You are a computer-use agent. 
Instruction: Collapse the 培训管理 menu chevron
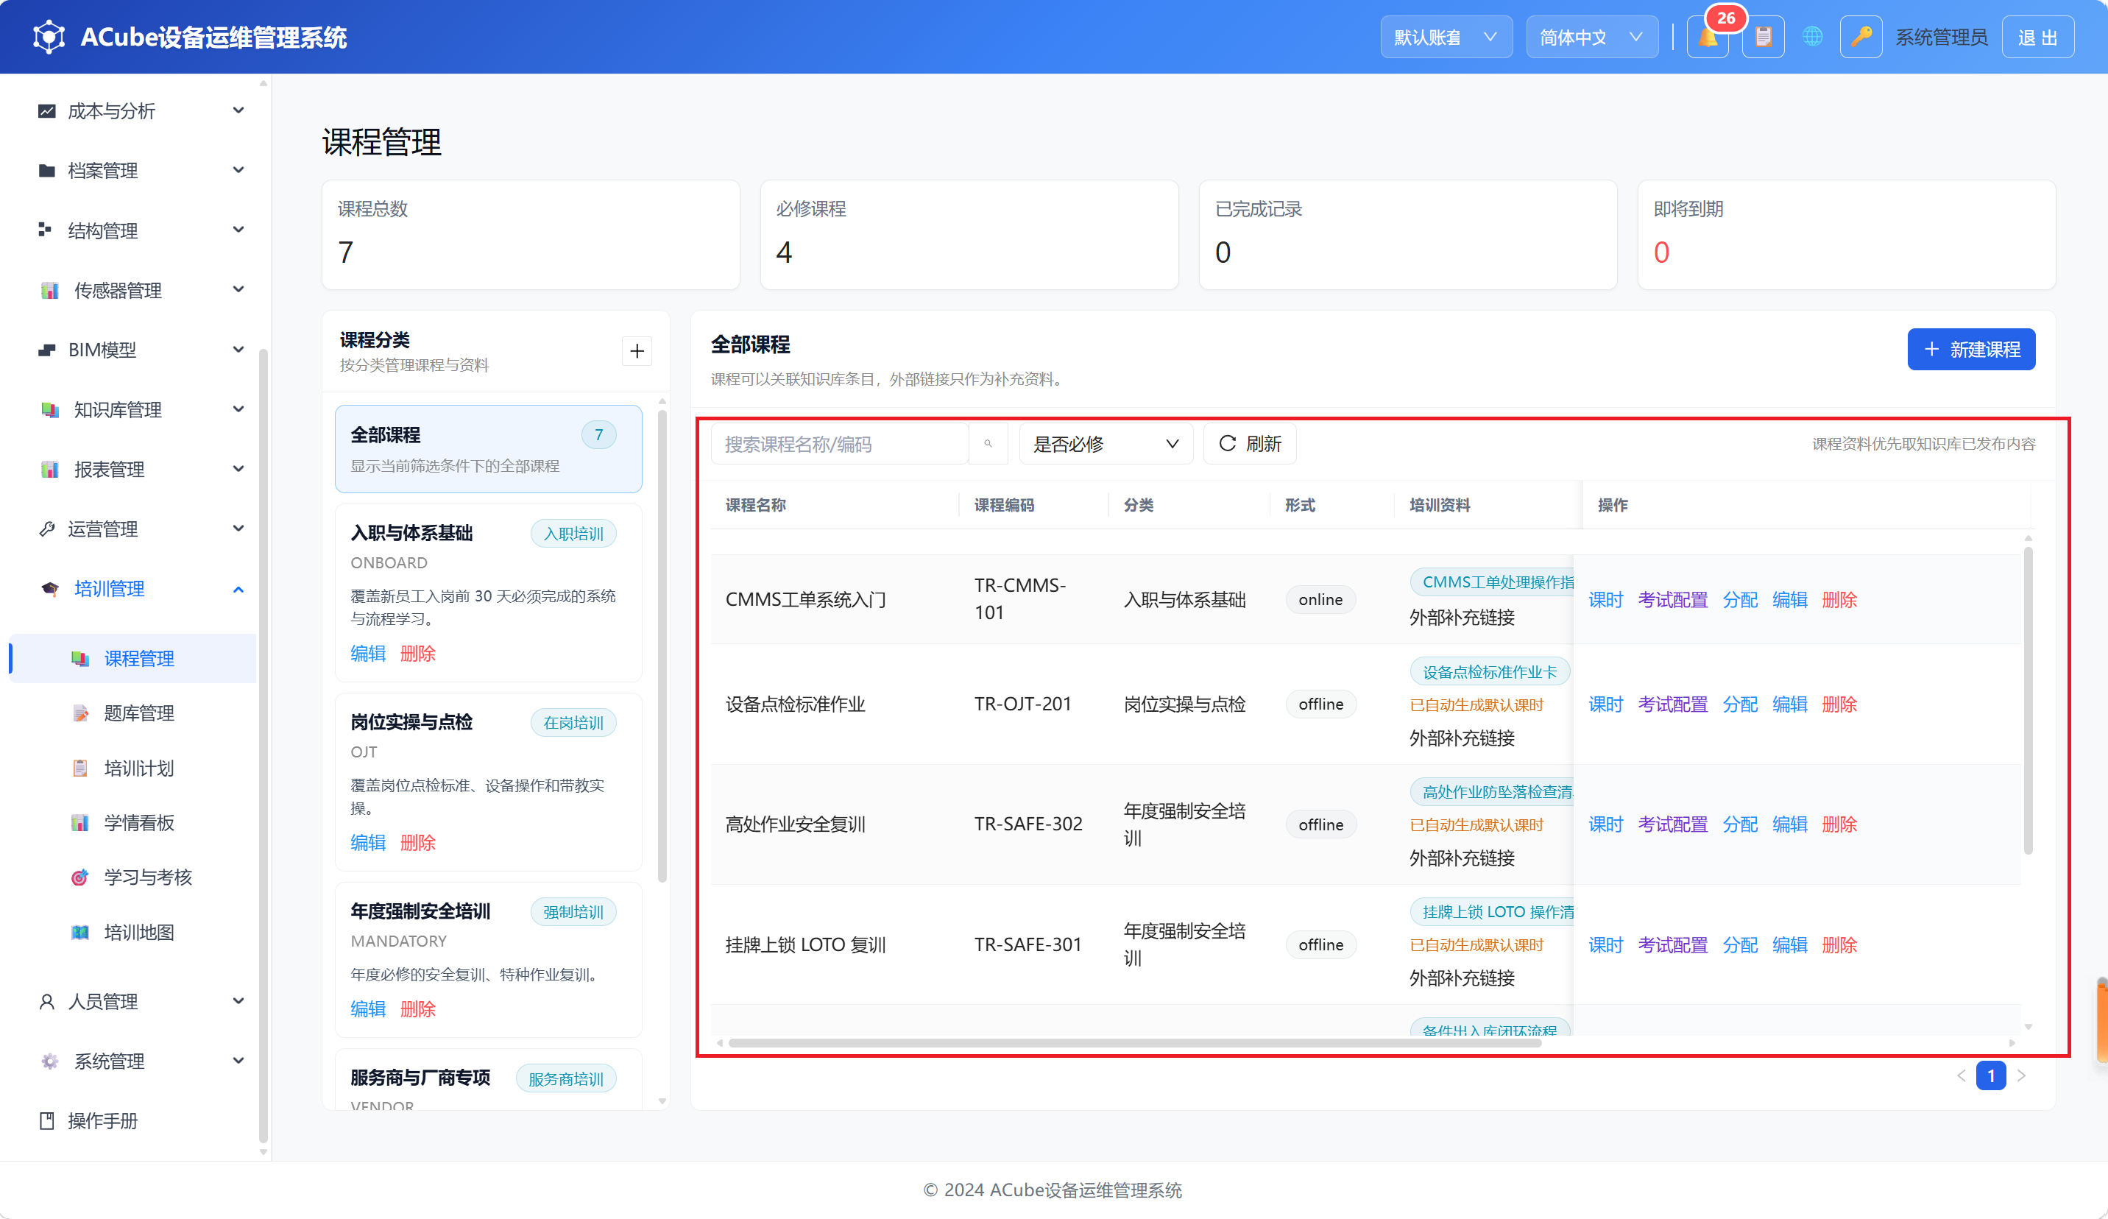(238, 589)
